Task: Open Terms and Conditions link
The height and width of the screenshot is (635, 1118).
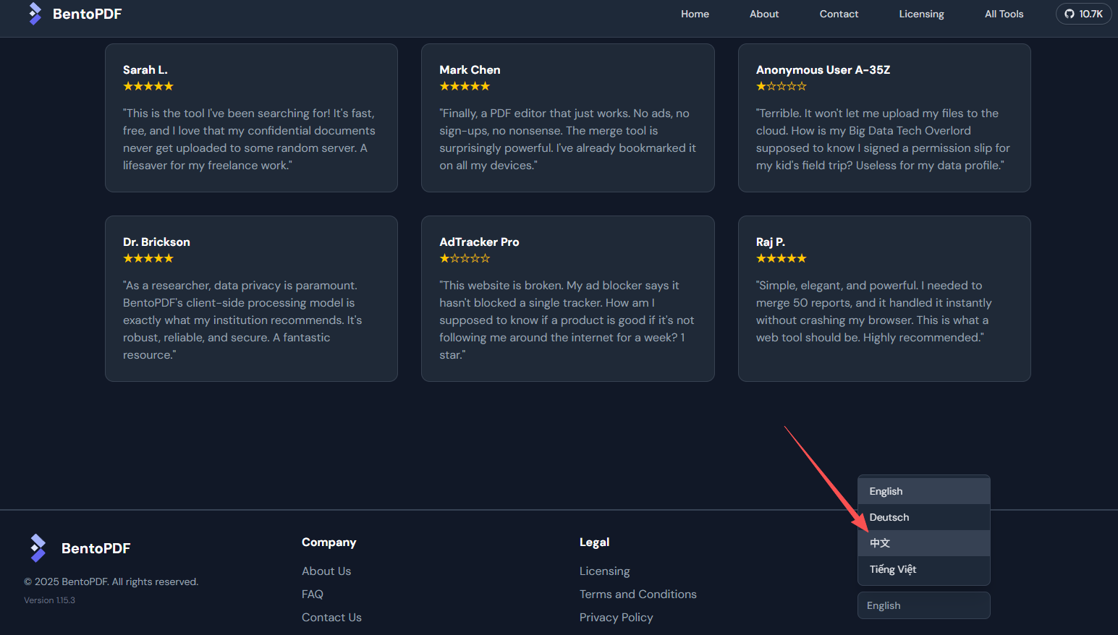Action: tap(638, 594)
